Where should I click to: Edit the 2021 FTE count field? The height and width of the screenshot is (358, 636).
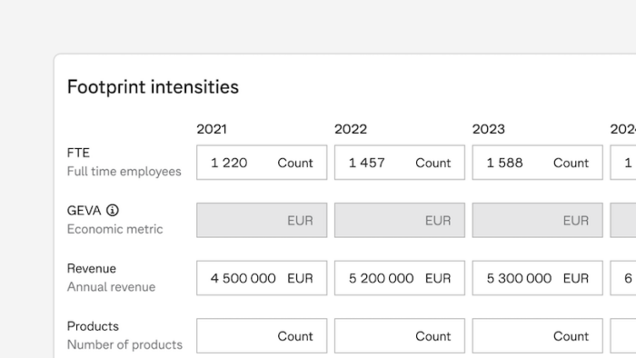pyautogui.click(x=262, y=163)
